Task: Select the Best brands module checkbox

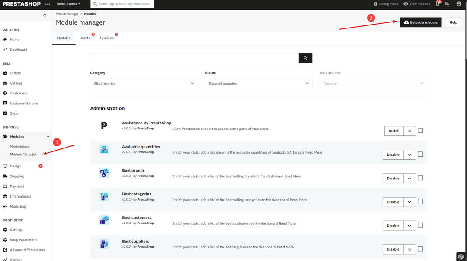Action: tap(420, 178)
